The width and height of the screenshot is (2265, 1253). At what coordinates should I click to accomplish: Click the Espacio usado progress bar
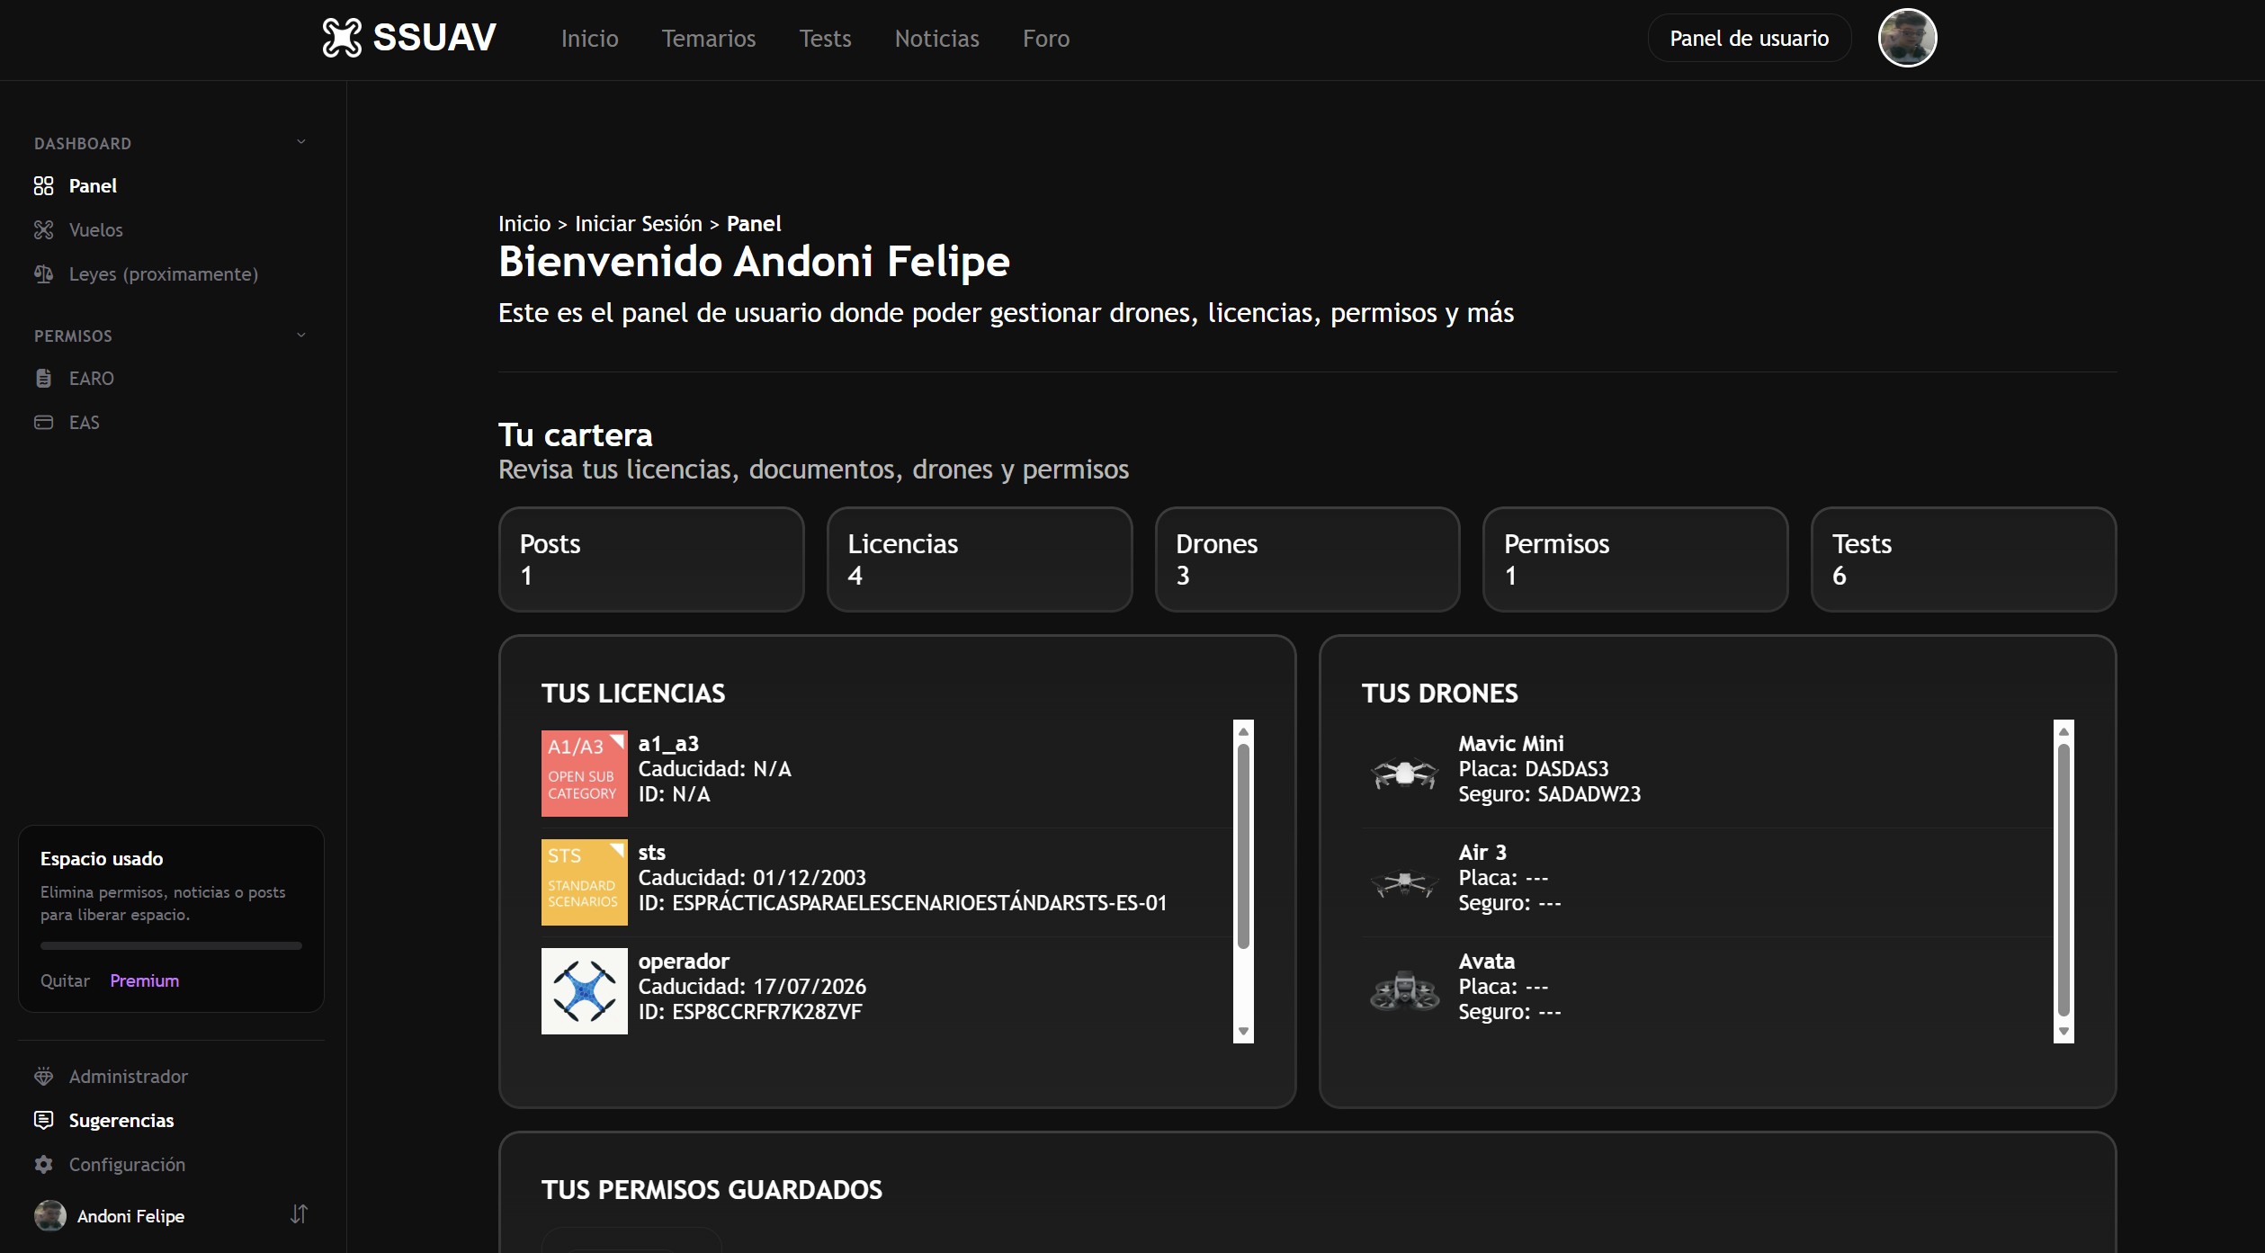tap(171, 946)
